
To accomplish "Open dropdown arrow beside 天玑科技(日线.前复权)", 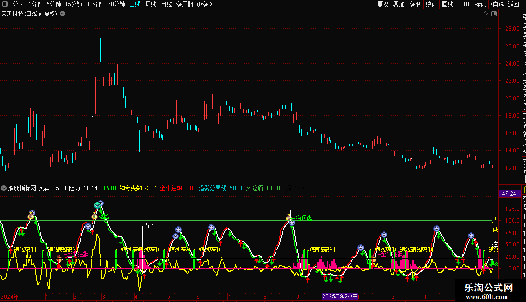I will point(62,14).
